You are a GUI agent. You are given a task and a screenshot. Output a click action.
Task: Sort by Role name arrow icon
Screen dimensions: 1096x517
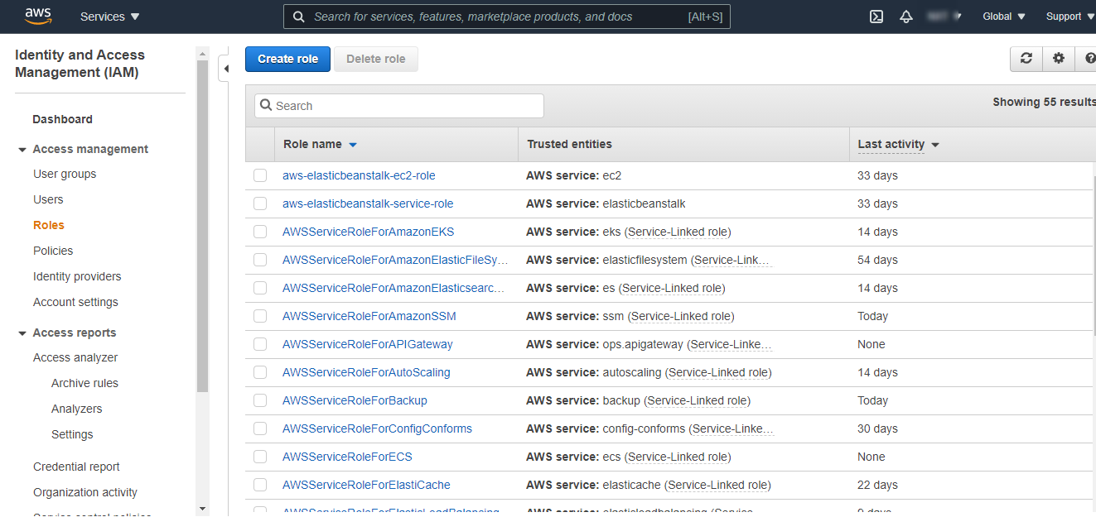click(353, 145)
